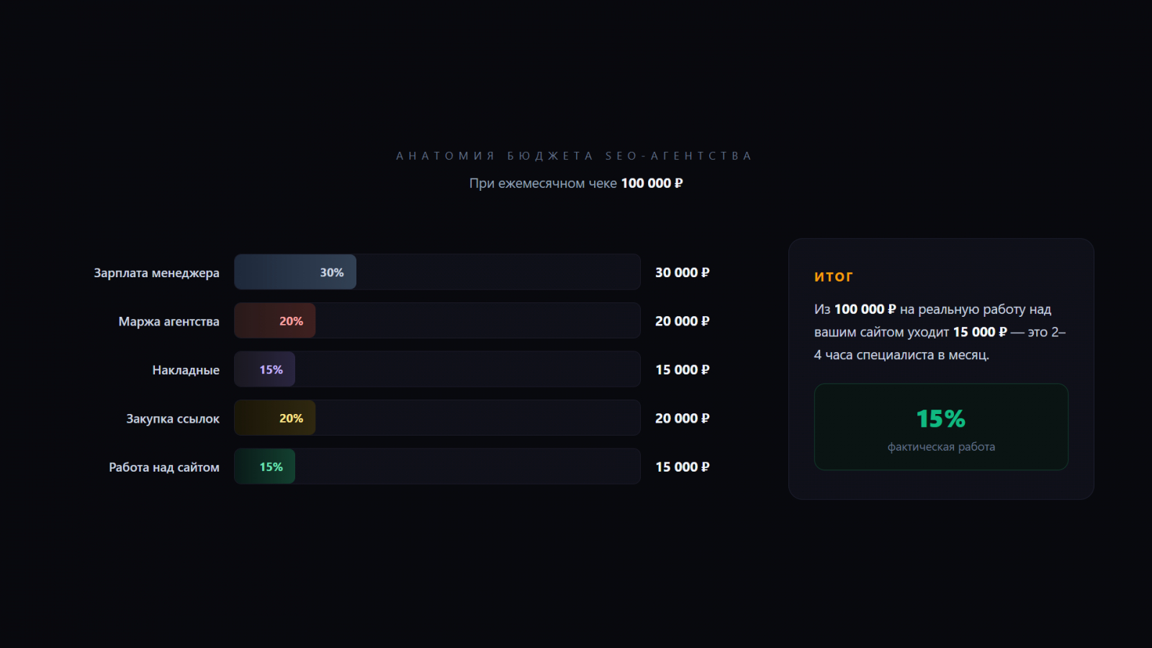The width and height of the screenshot is (1152, 648).
Task: Click the Анатомия бюджета SEO-агентства title
Action: (x=574, y=156)
